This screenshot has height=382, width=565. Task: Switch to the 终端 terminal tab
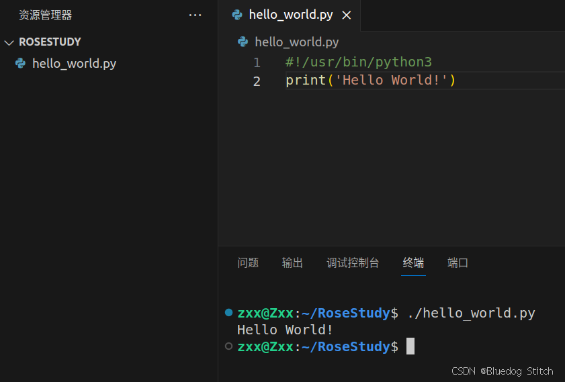click(413, 262)
